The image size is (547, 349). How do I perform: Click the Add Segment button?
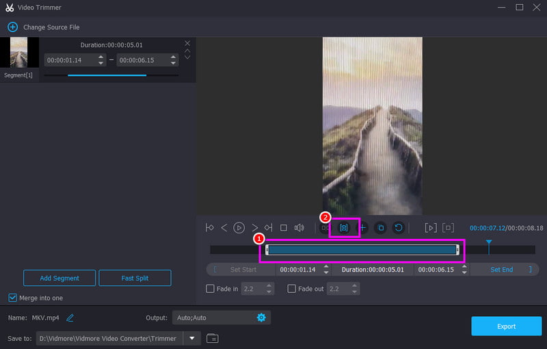click(59, 278)
